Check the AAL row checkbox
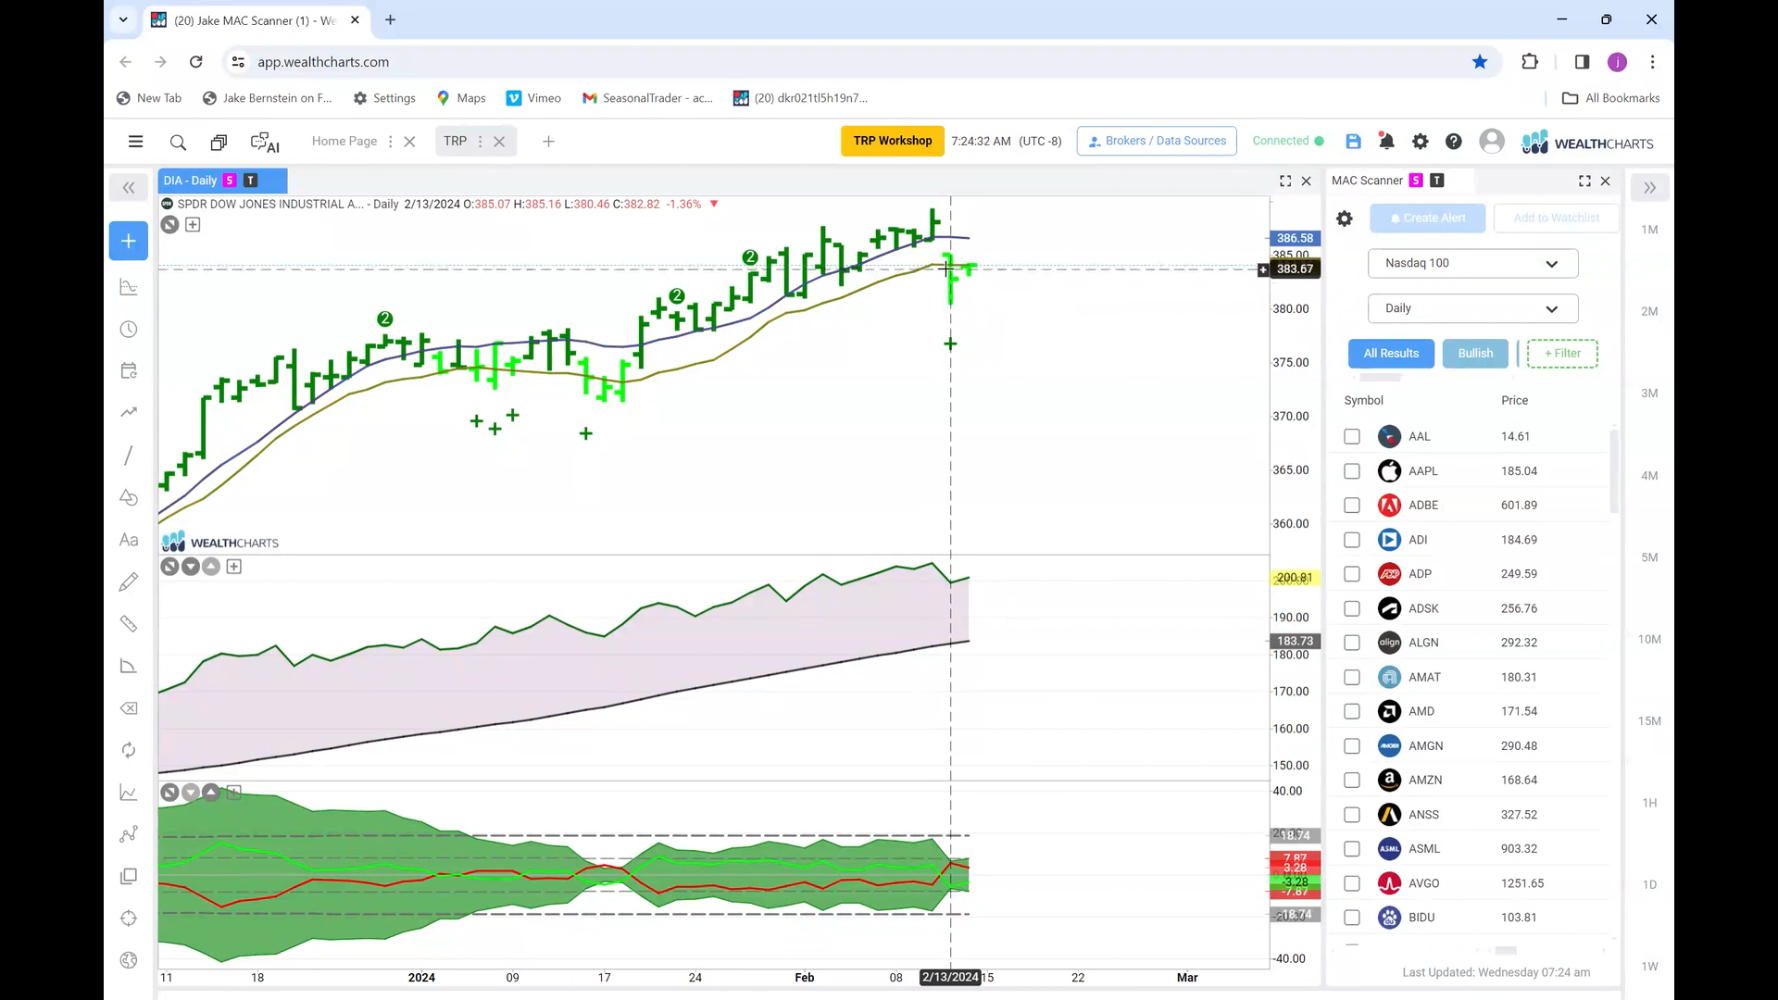The width and height of the screenshot is (1778, 1000). pyautogui.click(x=1352, y=436)
